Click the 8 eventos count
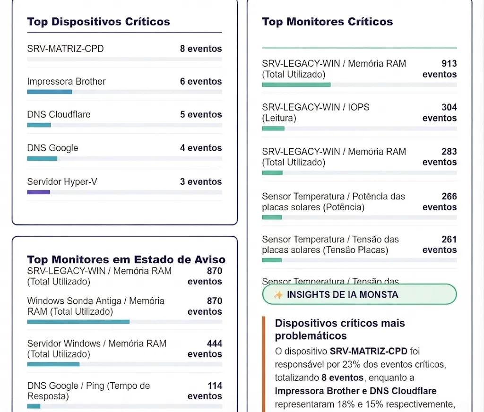Viewport: 484px width, 412px height. coord(201,49)
